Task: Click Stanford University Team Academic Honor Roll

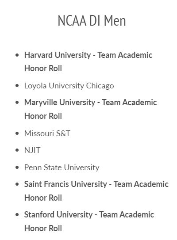Action: 89,221
